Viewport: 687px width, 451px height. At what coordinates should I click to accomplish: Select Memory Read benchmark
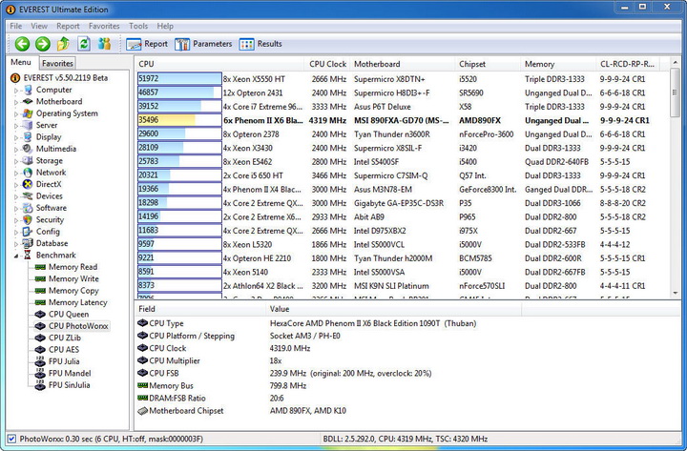(x=73, y=267)
